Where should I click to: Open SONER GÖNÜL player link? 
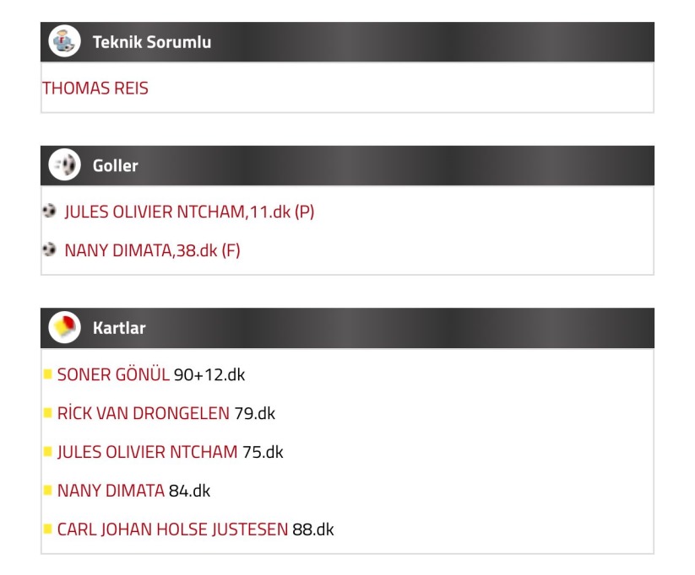pyautogui.click(x=113, y=374)
